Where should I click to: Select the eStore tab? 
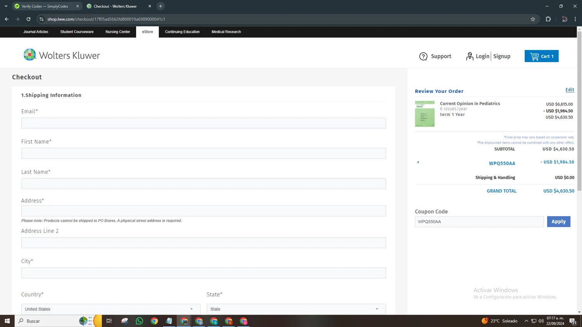click(x=147, y=32)
